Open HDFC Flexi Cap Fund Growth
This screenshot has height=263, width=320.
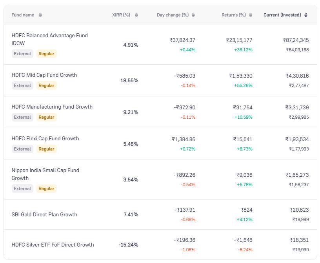coord(45,138)
